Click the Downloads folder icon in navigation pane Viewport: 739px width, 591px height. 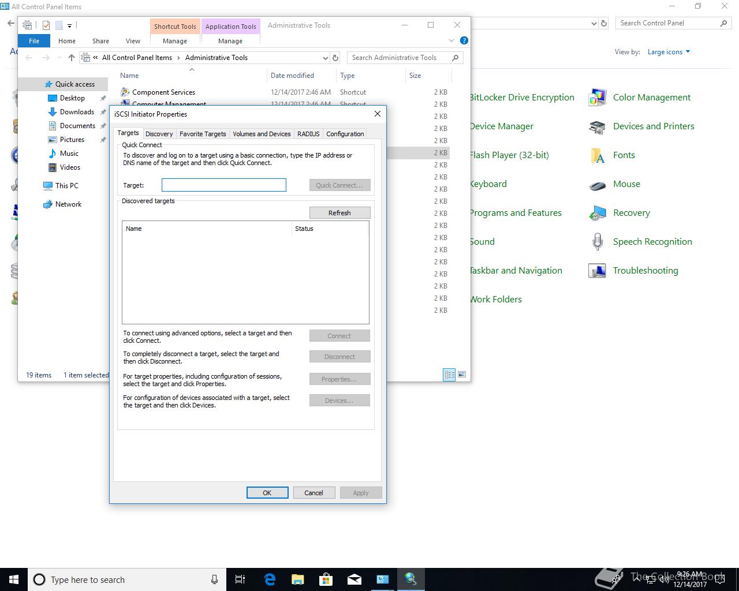click(x=53, y=112)
